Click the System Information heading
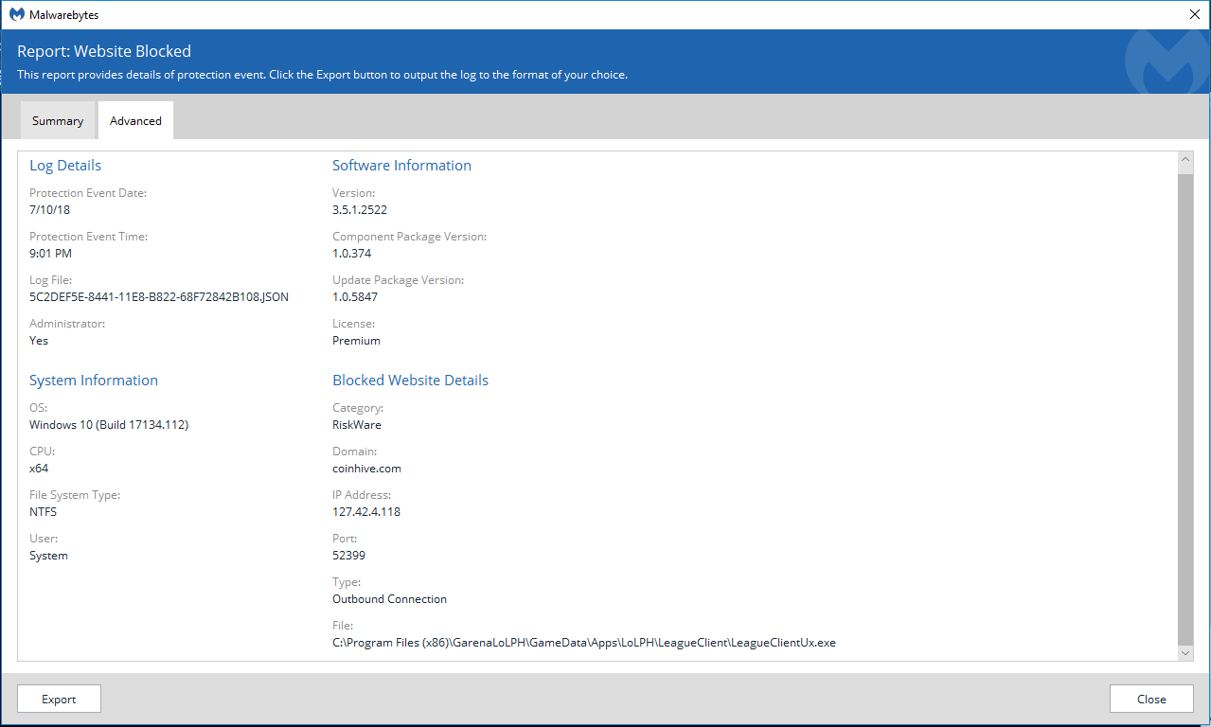Image resolution: width=1211 pixels, height=727 pixels. click(94, 381)
